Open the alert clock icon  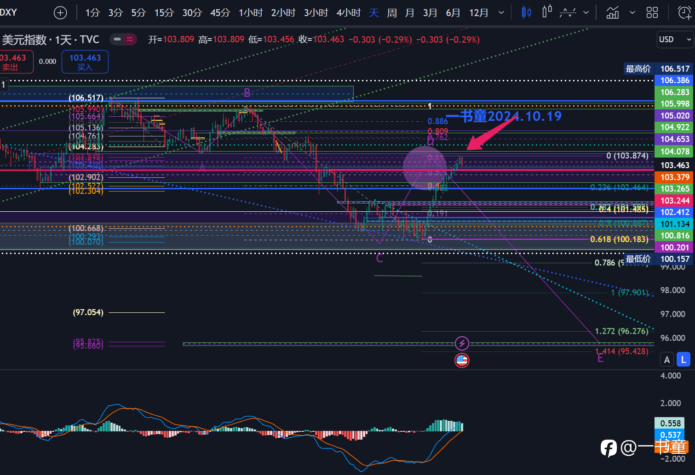tap(685, 12)
